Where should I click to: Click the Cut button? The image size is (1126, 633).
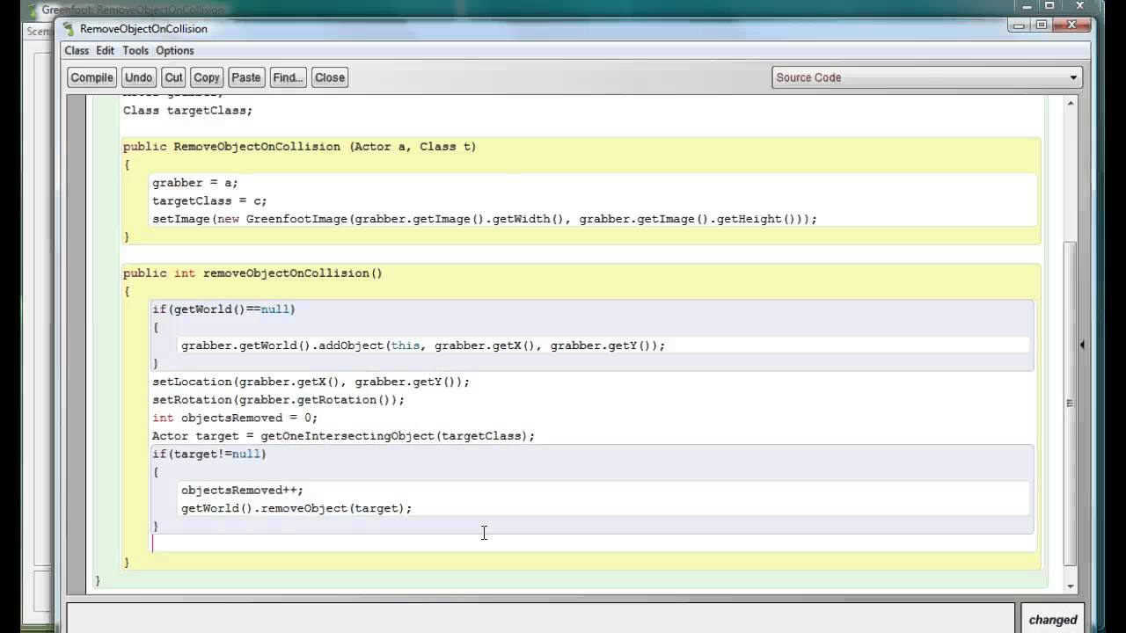pos(174,77)
